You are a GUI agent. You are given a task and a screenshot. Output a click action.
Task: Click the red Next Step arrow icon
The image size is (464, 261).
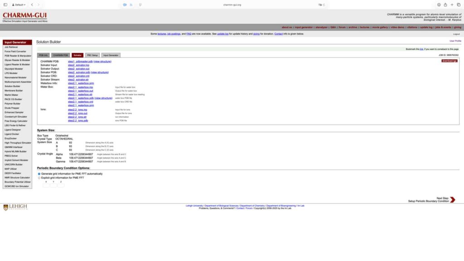coord(452,199)
